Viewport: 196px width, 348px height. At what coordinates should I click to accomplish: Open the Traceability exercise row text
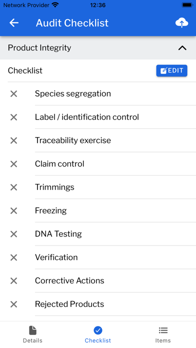(x=73, y=140)
